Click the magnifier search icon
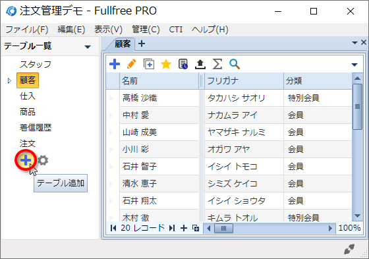The width and height of the screenshot is (369, 259). tap(235, 64)
